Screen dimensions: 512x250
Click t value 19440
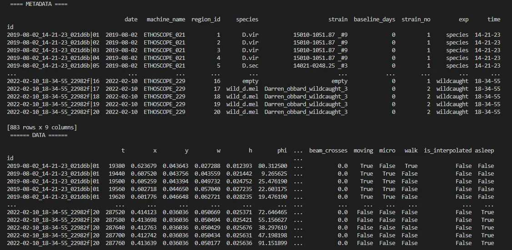point(116,173)
